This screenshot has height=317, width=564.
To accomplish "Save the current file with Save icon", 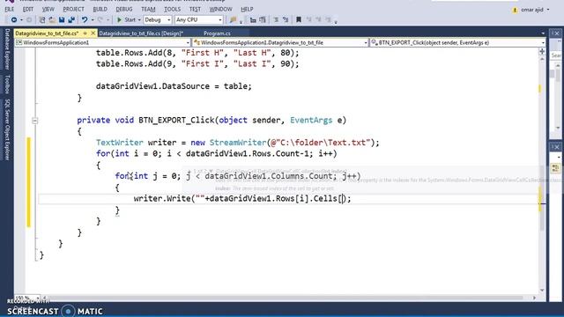I will click(x=62, y=19).
